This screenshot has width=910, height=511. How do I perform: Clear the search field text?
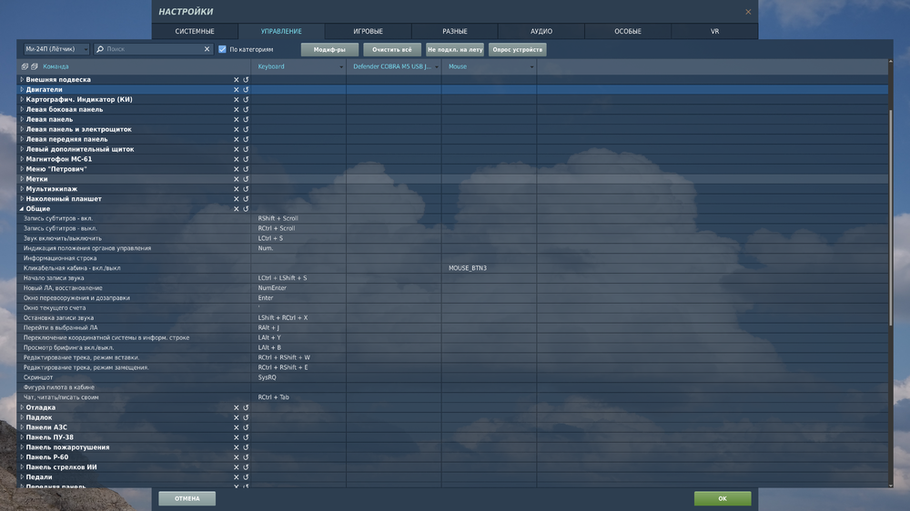(207, 49)
